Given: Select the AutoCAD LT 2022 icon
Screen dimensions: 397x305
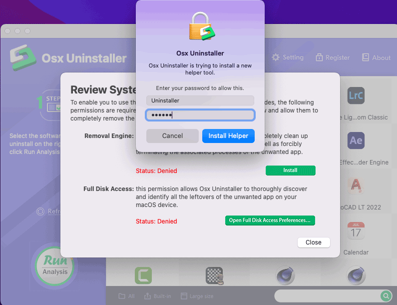Looking at the screenshot, I should [356, 185].
